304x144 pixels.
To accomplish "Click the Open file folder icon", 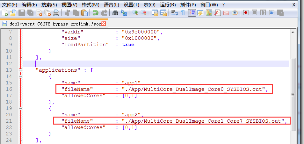I will pyautogui.click(x=13, y=13).
